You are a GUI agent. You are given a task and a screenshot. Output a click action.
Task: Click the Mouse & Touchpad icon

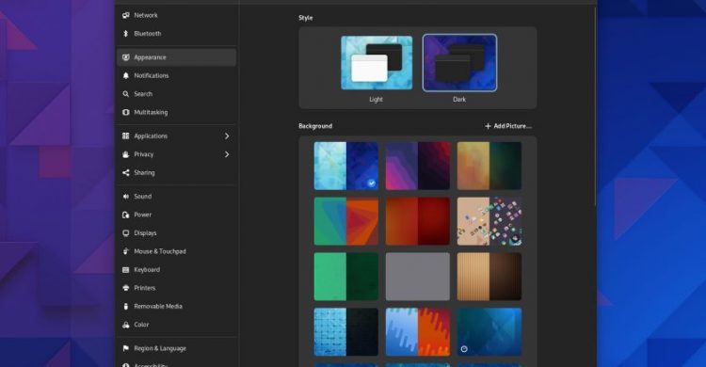[x=125, y=251]
